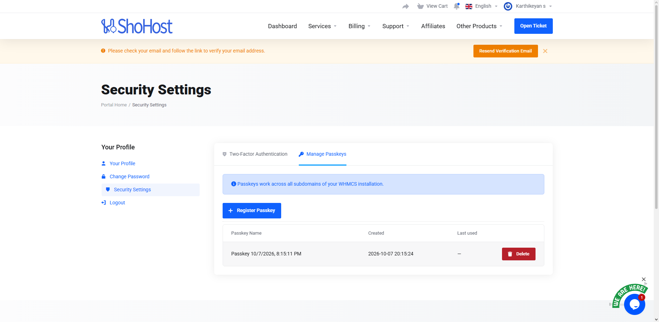Open Your Profile sidebar link
This screenshot has height=322, width=659.
[x=122, y=163]
